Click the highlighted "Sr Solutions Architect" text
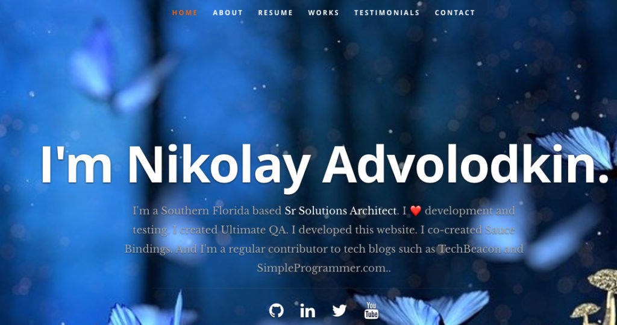 click(341, 211)
